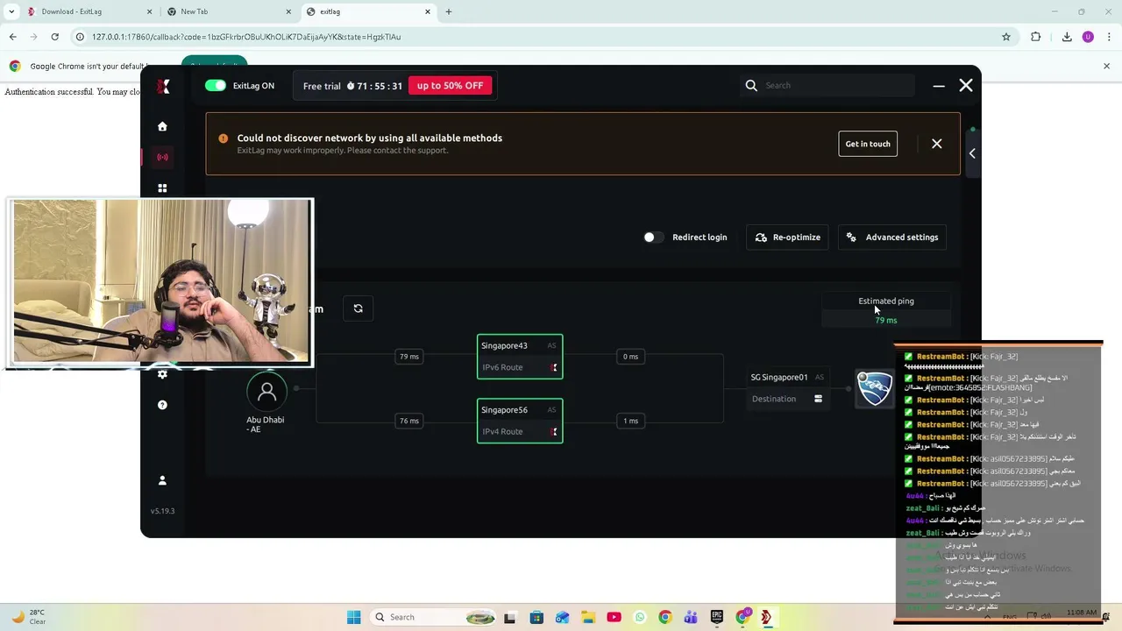Screen dimensions: 1122x631
Task: Click the ExitLag logo at top left
Action: pos(163,86)
